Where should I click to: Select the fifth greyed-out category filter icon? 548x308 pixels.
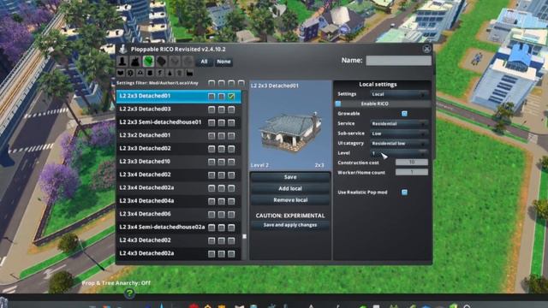coord(175,62)
